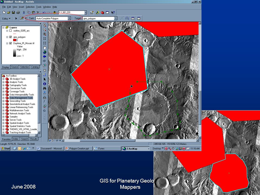Switch to iTunes taskbar button
This screenshot has height=195, width=260.
[107, 149]
